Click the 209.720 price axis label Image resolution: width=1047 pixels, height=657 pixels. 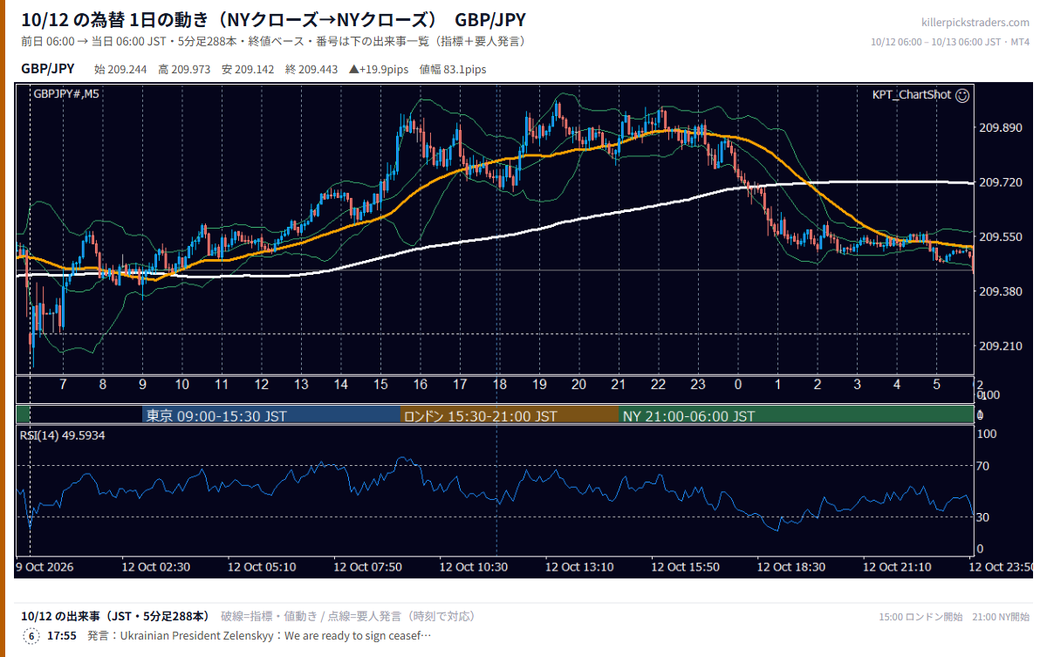pyautogui.click(x=1001, y=182)
